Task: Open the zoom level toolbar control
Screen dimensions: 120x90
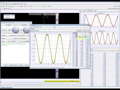Action: (x=30, y=6)
